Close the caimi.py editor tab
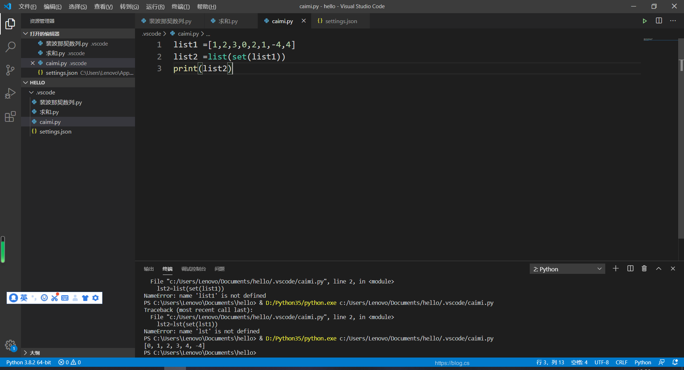 tap(304, 21)
